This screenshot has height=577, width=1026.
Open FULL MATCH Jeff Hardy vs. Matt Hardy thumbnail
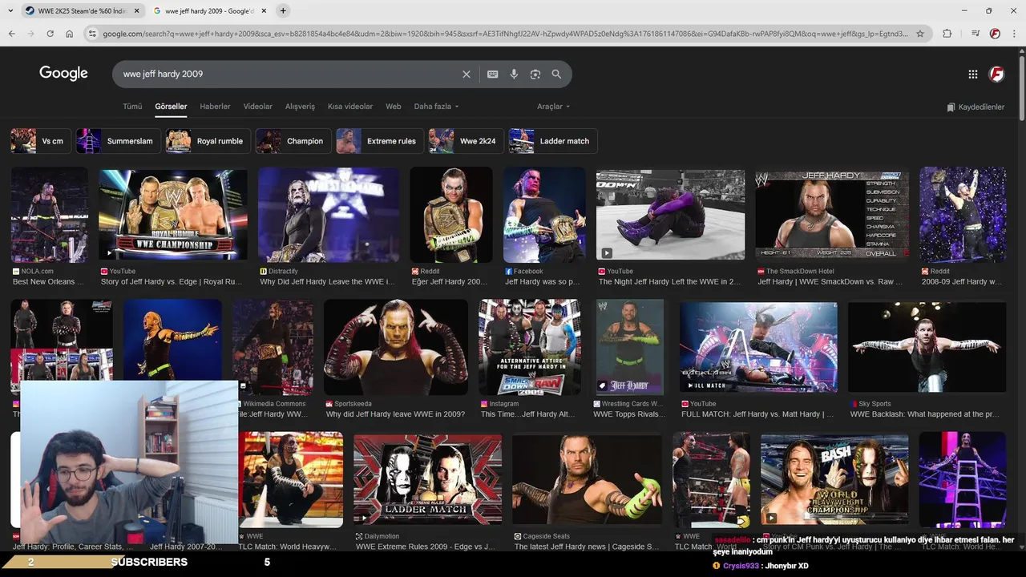pyautogui.click(x=758, y=347)
